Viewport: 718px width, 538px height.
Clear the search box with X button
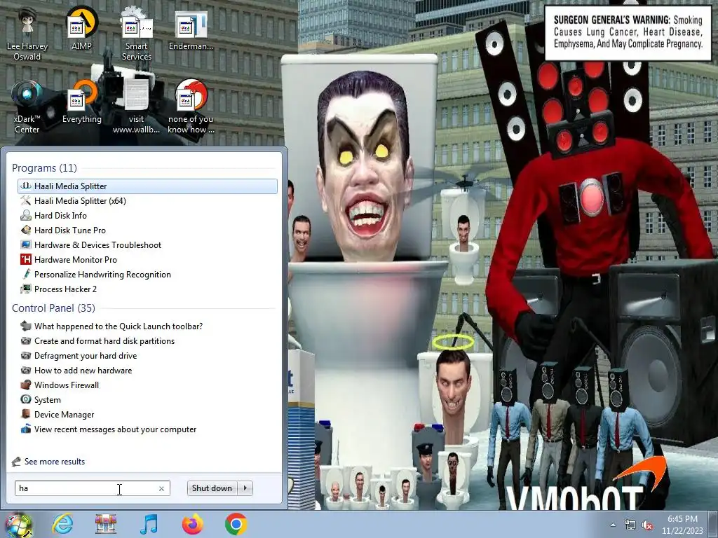[x=162, y=488]
